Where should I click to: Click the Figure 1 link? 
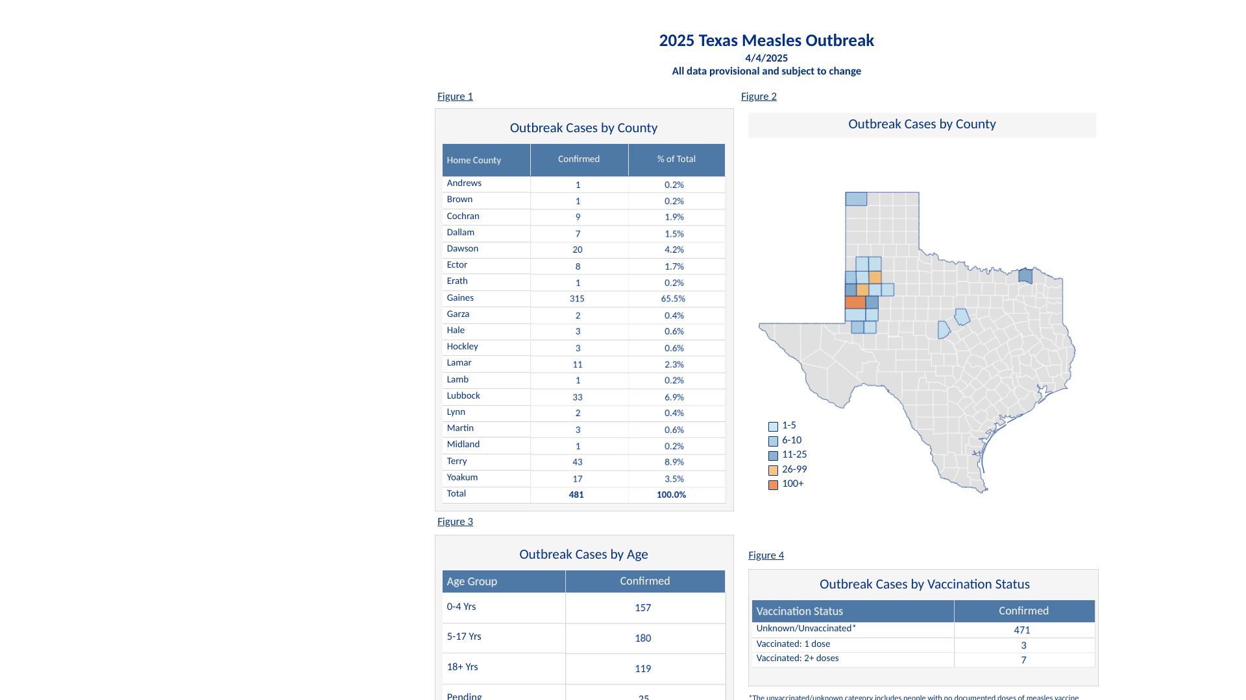pyautogui.click(x=455, y=97)
